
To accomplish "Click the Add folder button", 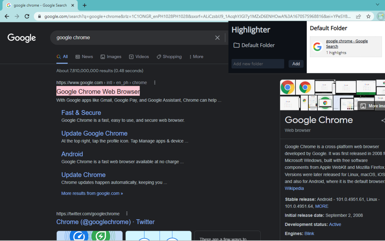I will (x=296, y=64).
